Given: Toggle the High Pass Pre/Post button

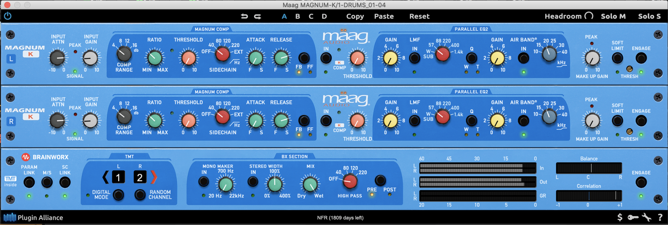Looking at the screenshot, I should (x=380, y=180).
